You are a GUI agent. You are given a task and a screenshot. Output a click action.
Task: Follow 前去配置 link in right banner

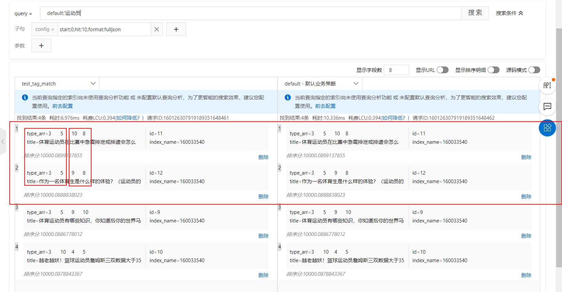pos(325,106)
